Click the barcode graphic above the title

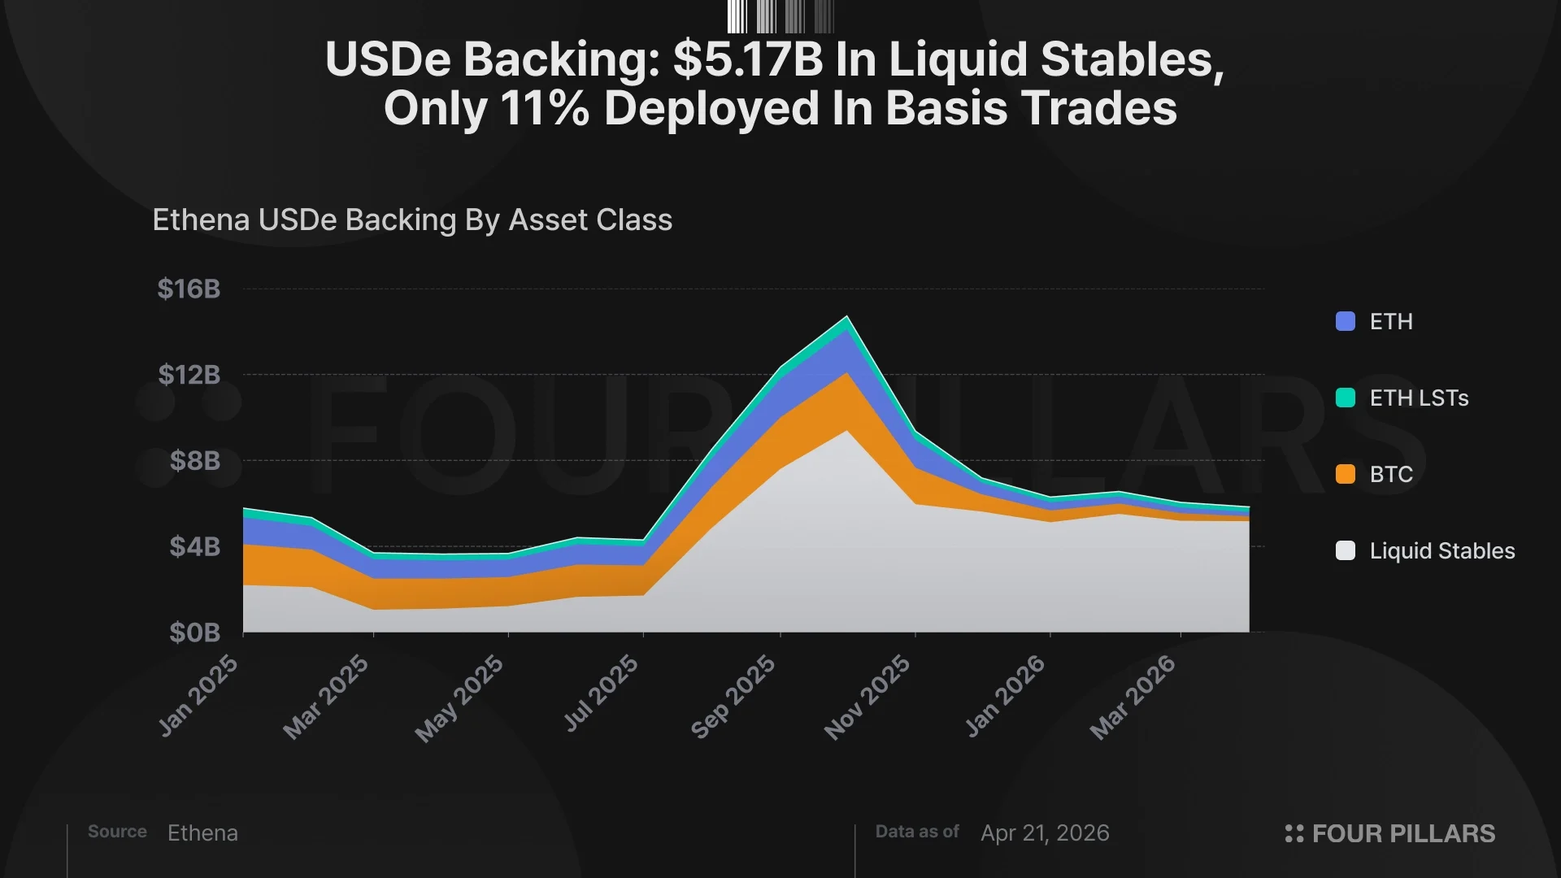[780, 16]
